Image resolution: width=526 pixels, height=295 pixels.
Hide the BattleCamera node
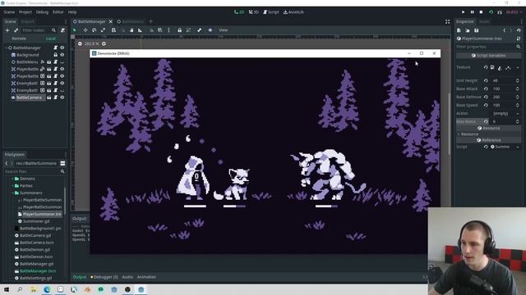pyautogui.click(x=62, y=98)
